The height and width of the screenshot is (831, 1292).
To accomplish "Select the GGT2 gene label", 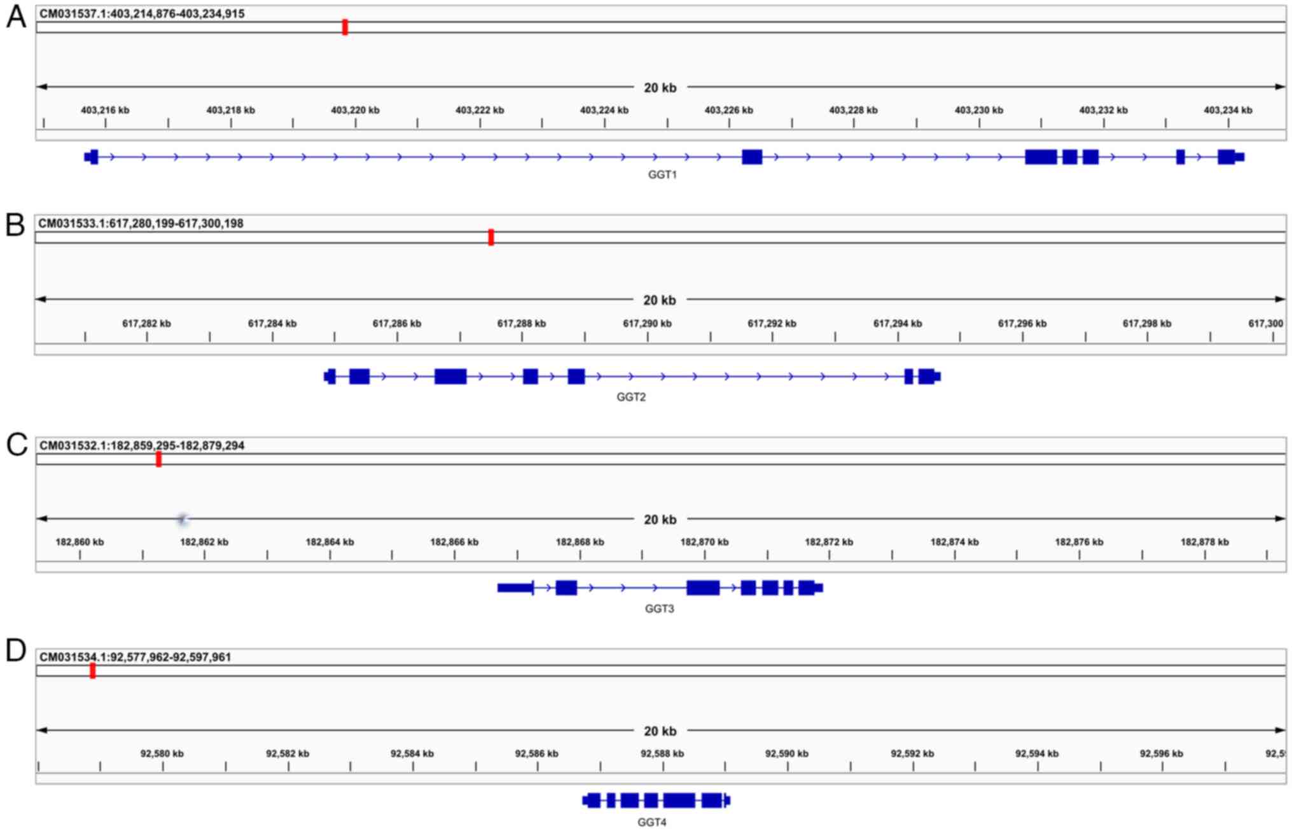I will coord(630,397).
